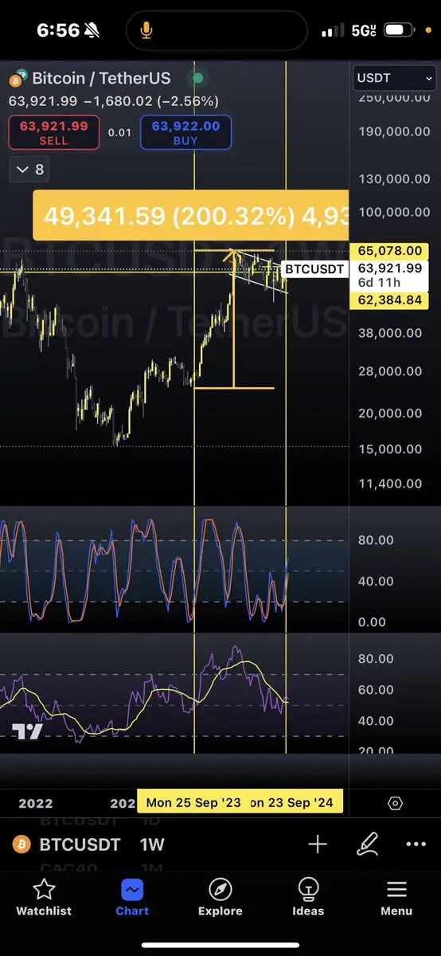Viewport: 441px width, 956px height.
Task: Click the 62,384.84 yellow price tag
Action: pos(390,300)
